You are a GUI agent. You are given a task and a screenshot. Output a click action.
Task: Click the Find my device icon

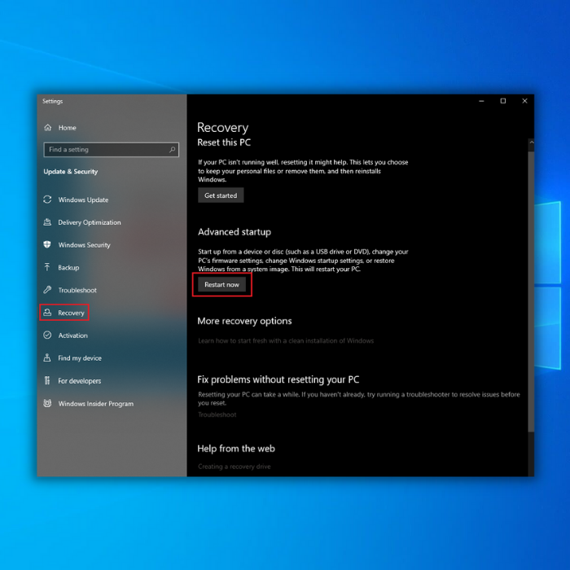coord(47,357)
